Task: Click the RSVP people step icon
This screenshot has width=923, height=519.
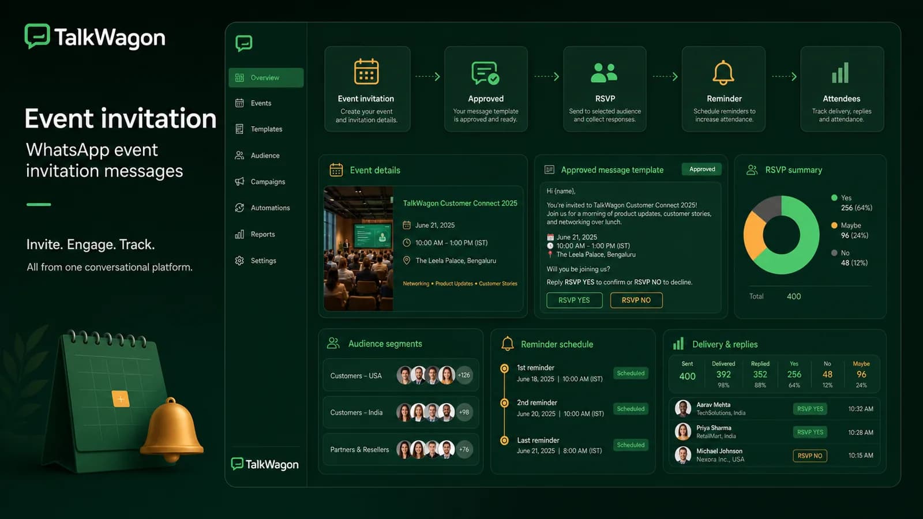Action: tap(604, 73)
